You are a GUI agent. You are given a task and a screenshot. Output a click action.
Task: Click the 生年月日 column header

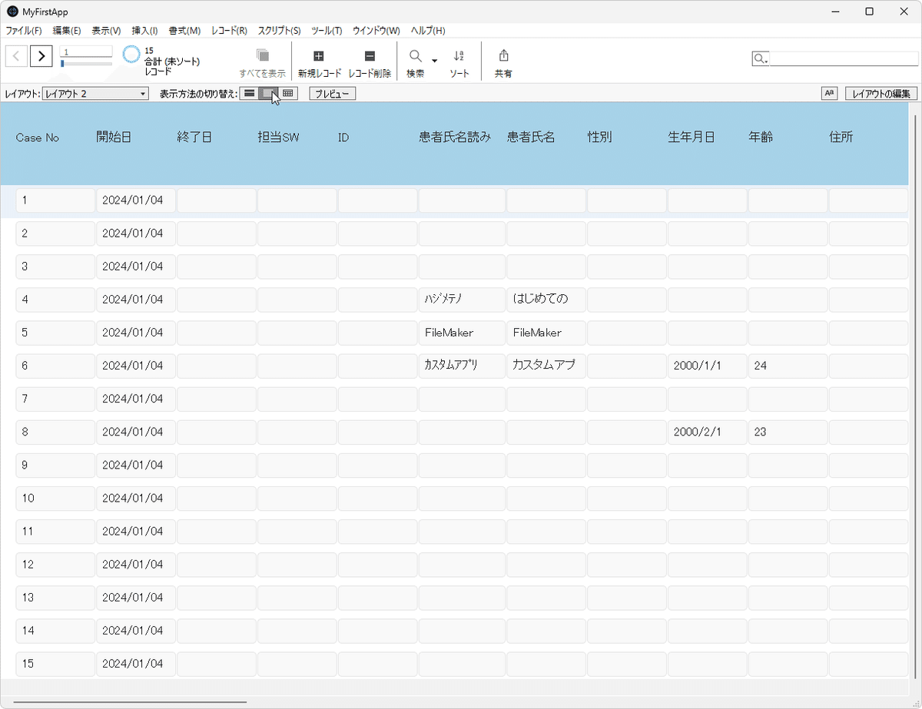click(691, 137)
